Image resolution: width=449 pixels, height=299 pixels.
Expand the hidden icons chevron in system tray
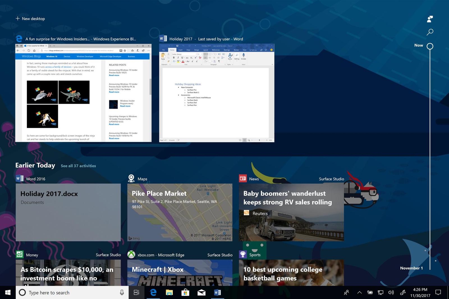click(x=359, y=292)
